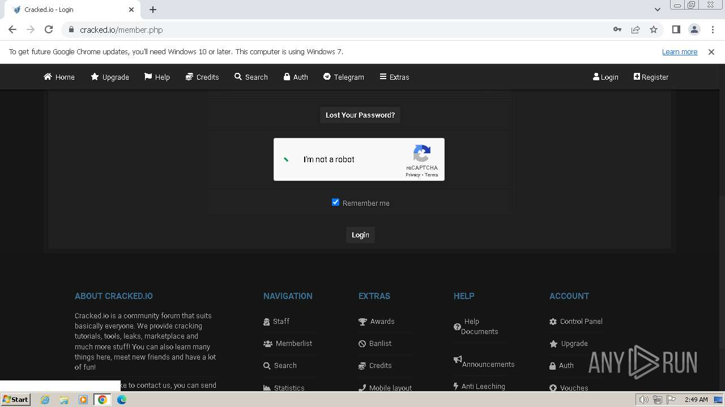The width and height of the screenshot is (725, 407).
Task: Open Learn more link
Action: tap(680, 51)
